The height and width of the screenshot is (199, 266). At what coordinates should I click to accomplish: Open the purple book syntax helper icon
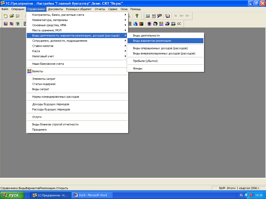coord(168,16)
